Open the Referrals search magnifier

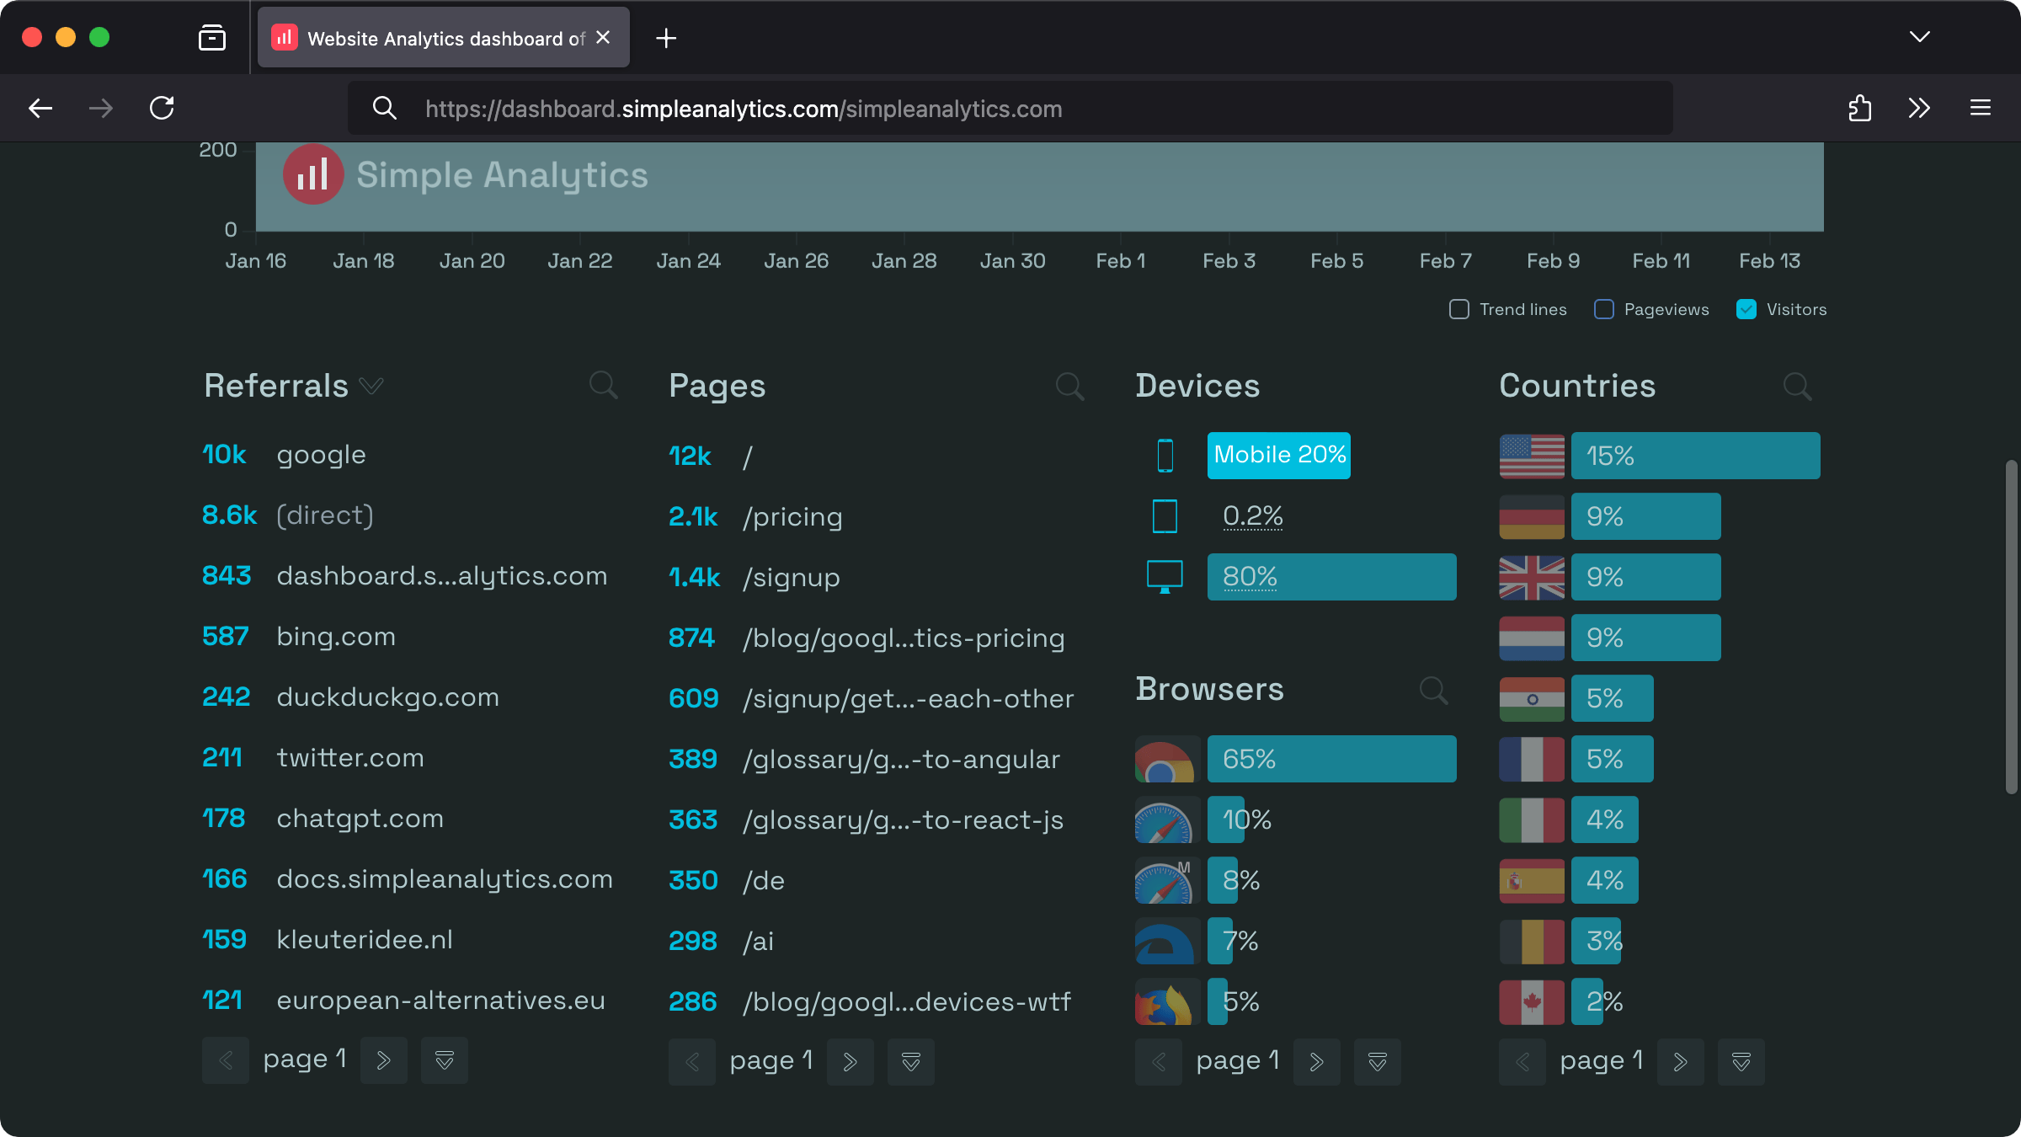point(603,386)
